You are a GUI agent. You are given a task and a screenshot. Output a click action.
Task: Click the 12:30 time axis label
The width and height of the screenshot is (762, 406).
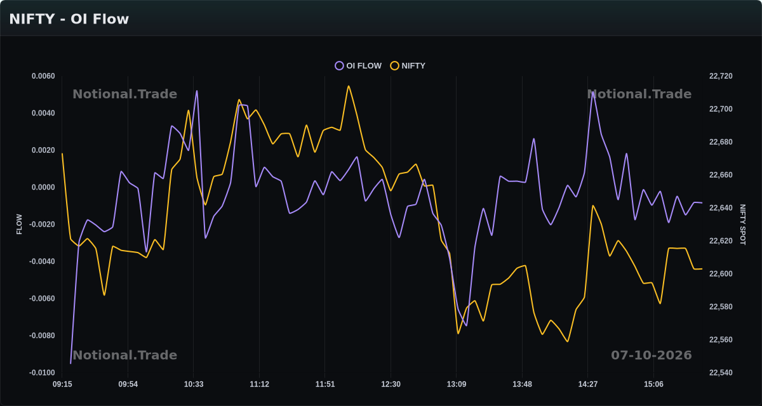point(391,384)
